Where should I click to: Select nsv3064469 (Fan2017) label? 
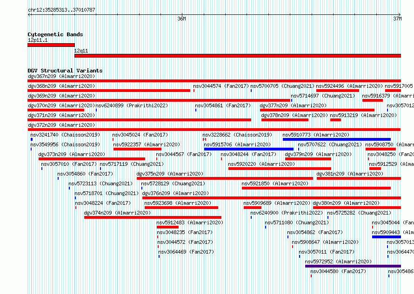coord(186,252)
